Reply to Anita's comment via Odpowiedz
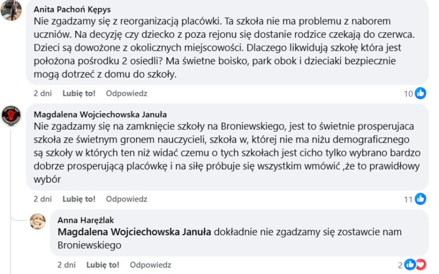The width and height of the screenshot is (439, 274). coord(127,93)
